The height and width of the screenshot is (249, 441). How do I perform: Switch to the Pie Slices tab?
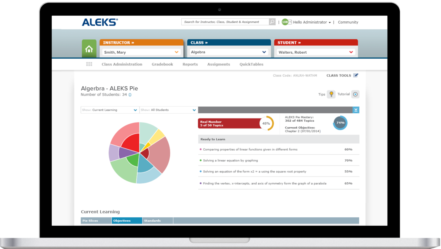(x=96, y=221)
